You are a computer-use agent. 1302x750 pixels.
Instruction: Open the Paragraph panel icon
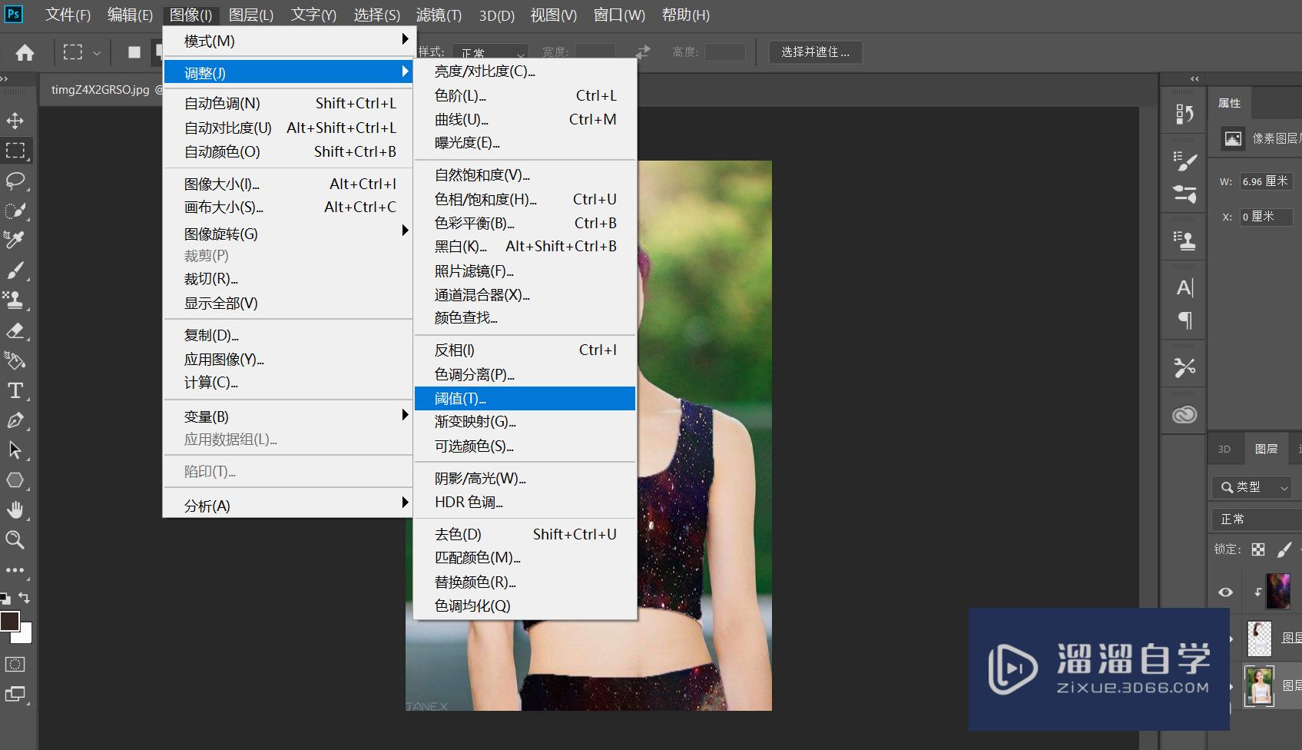tap(1184, 320)
